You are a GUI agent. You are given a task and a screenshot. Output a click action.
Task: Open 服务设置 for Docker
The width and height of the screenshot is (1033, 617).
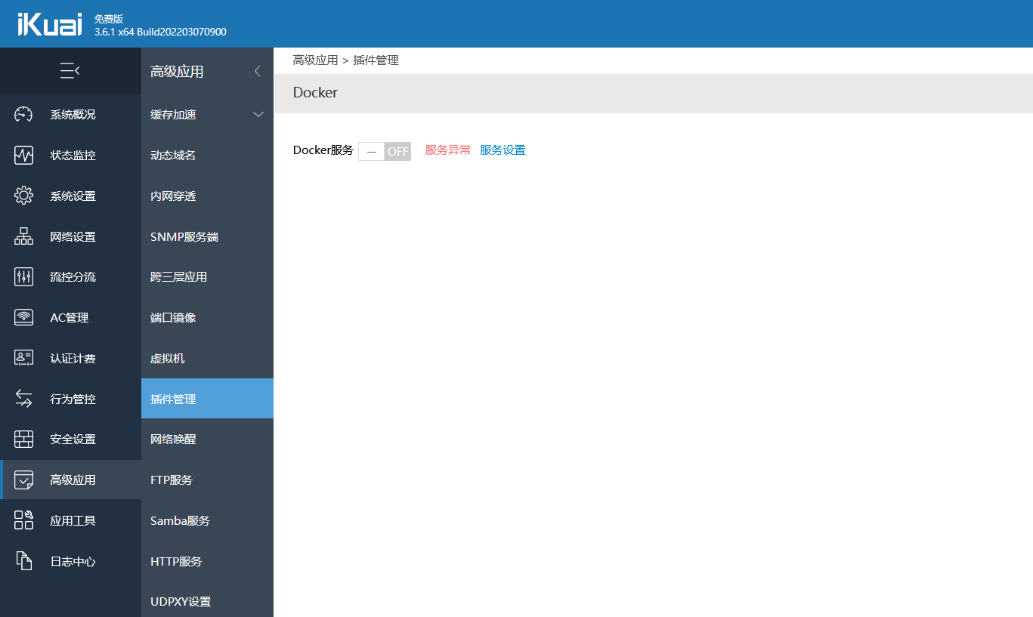click(x=502, y=150)
